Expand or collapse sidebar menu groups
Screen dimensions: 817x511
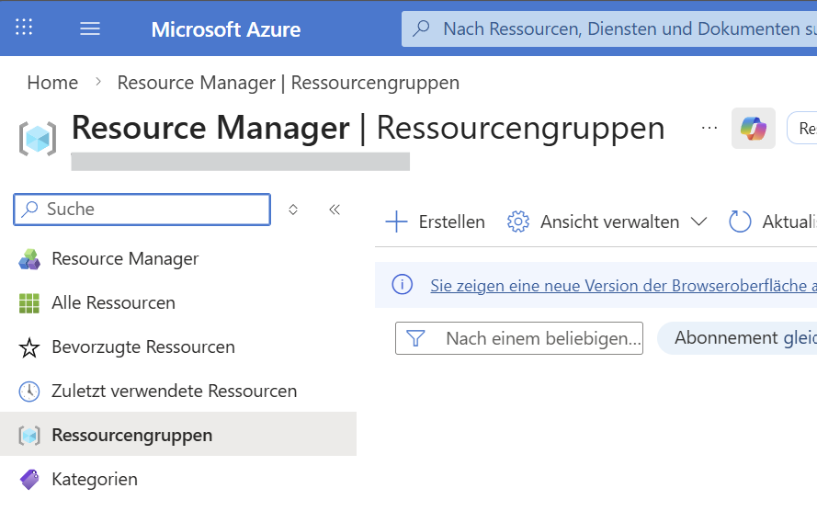coord(293,210)
